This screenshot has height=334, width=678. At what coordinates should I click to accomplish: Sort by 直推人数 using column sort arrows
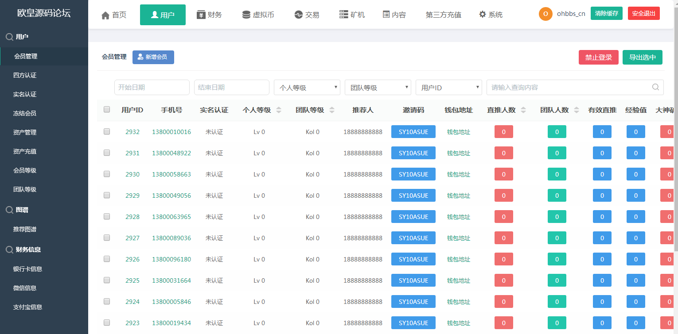tap(523, 110)
